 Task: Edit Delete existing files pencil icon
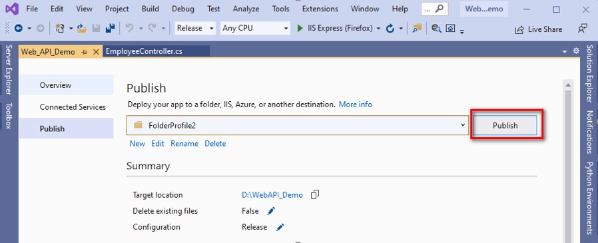click(271, 211)
